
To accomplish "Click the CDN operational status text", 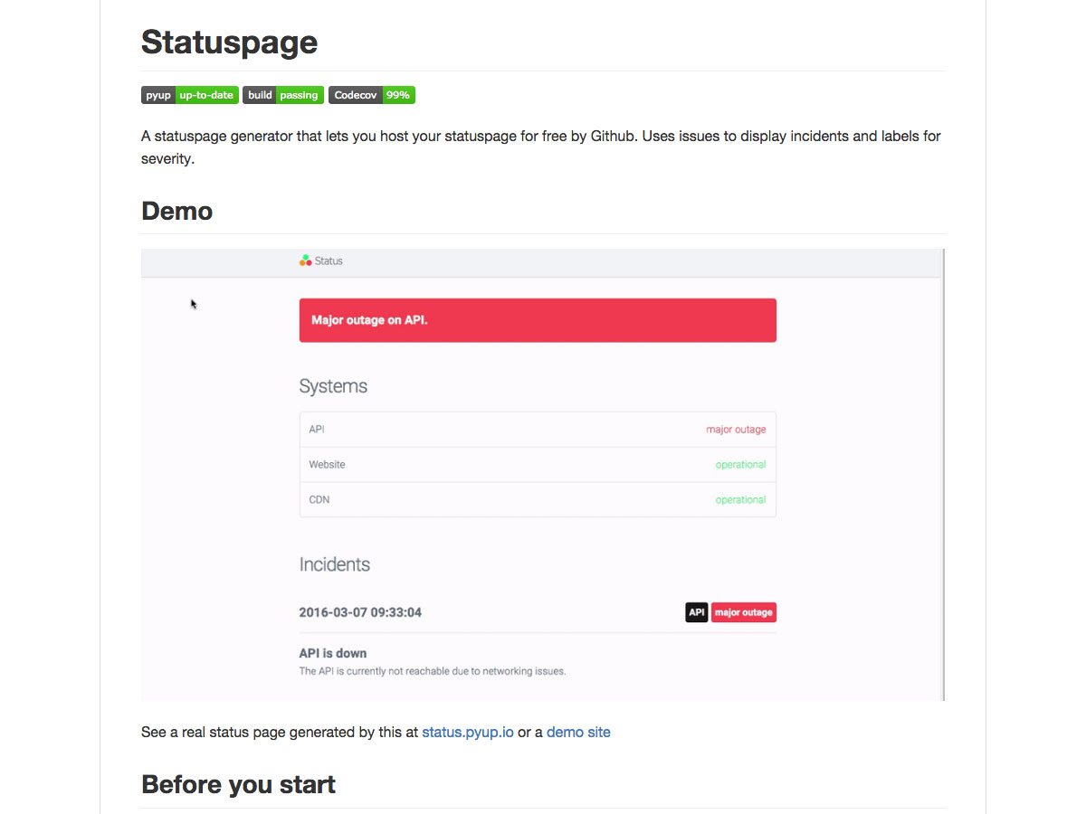I will pos(740,499).
